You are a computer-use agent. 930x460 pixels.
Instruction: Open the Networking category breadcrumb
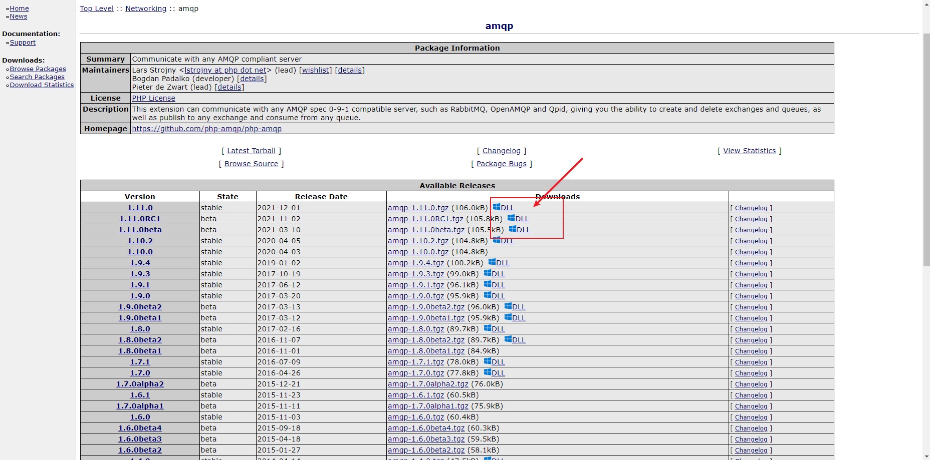tap(146, 9)
